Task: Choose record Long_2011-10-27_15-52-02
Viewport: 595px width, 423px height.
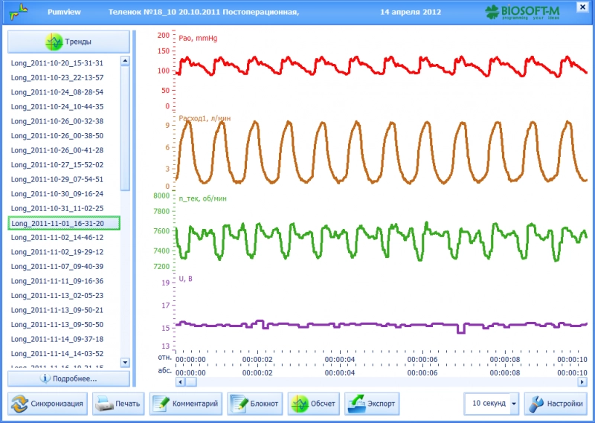Action: click(57, 165)
